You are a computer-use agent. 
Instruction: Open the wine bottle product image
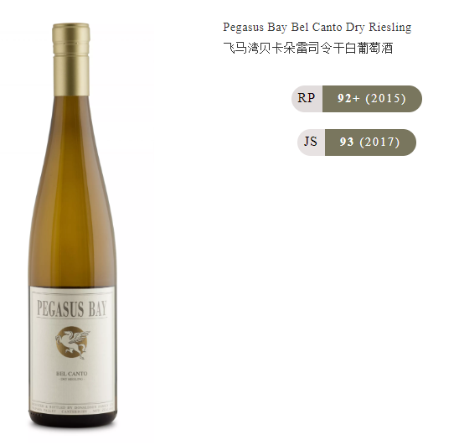[x=72, y=225]
